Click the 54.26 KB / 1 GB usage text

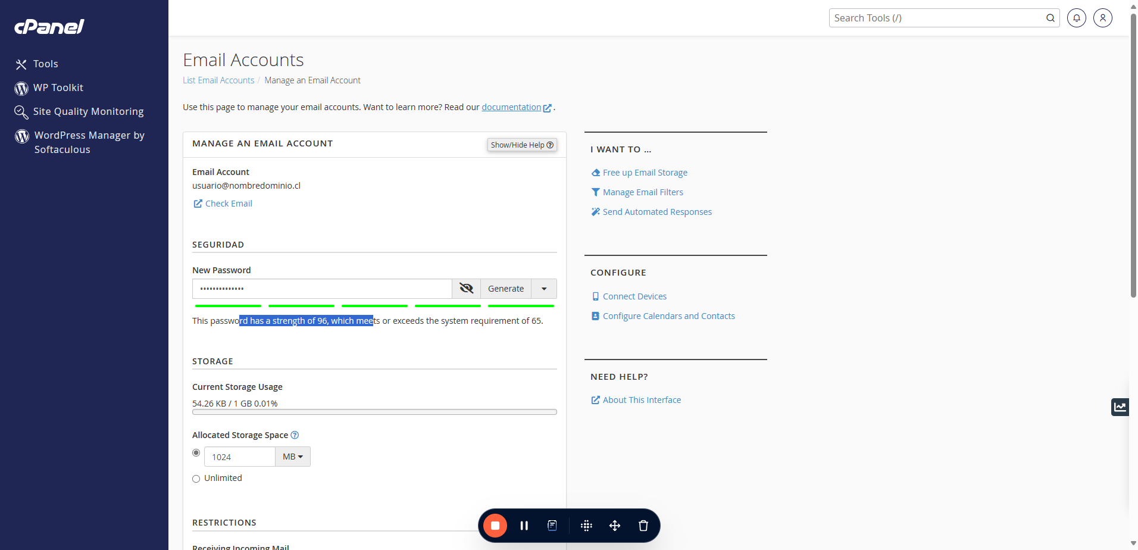coord(235,404)
